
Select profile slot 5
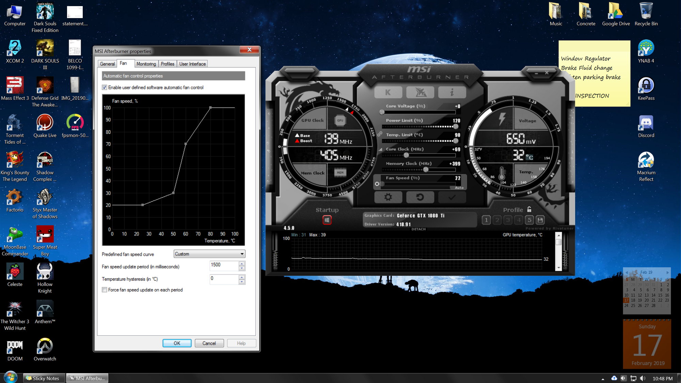(529, 220)
